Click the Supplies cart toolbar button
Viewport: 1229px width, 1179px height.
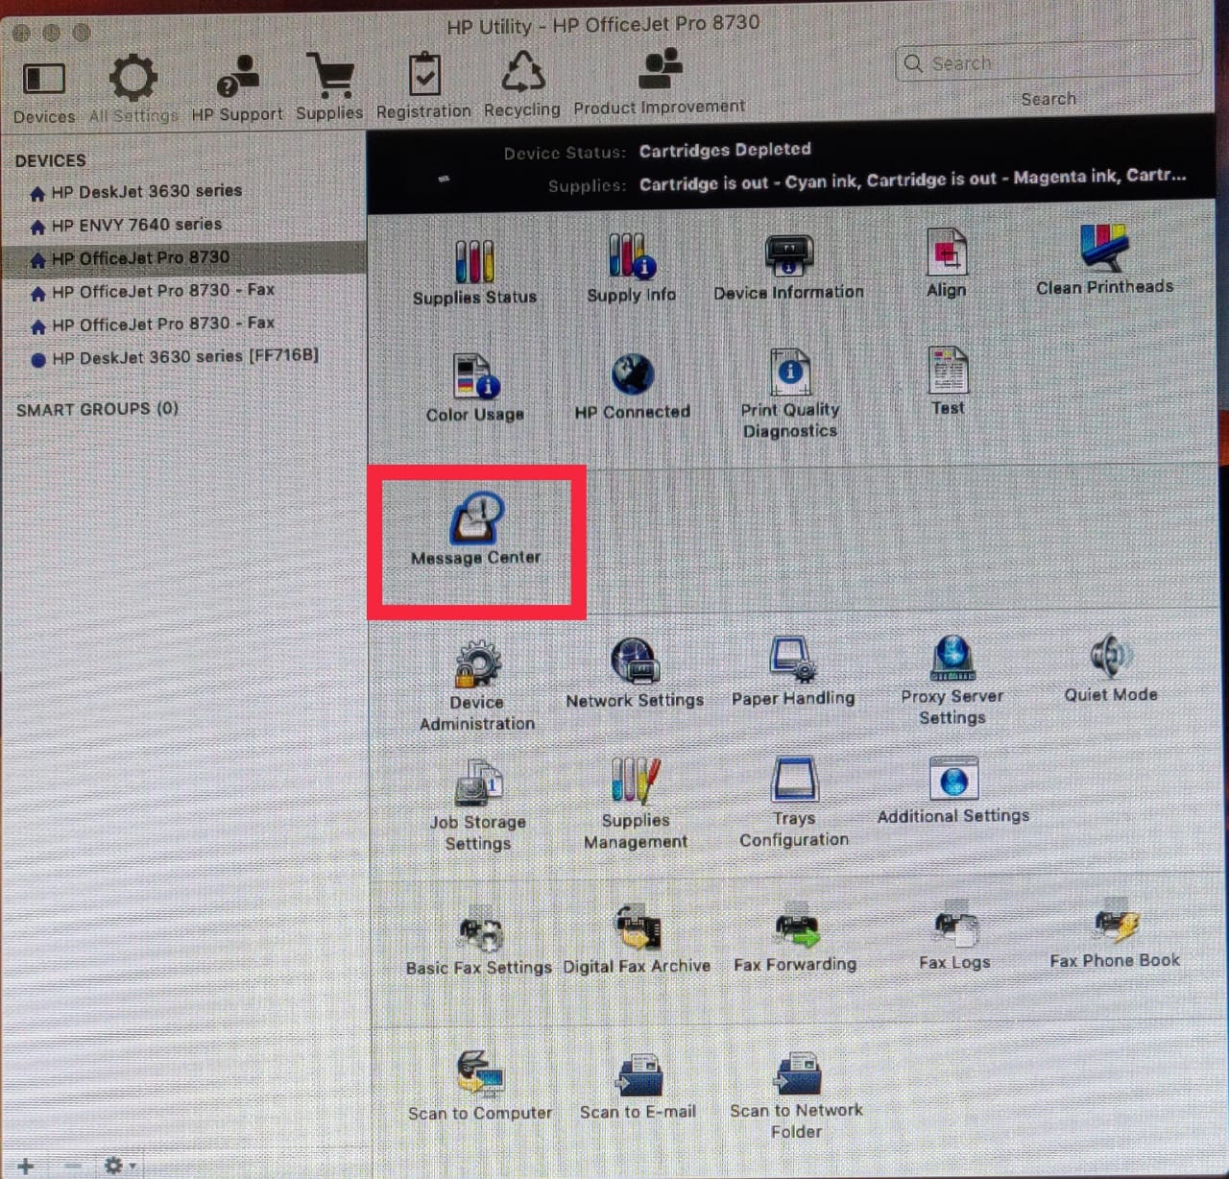click(329, 88)
